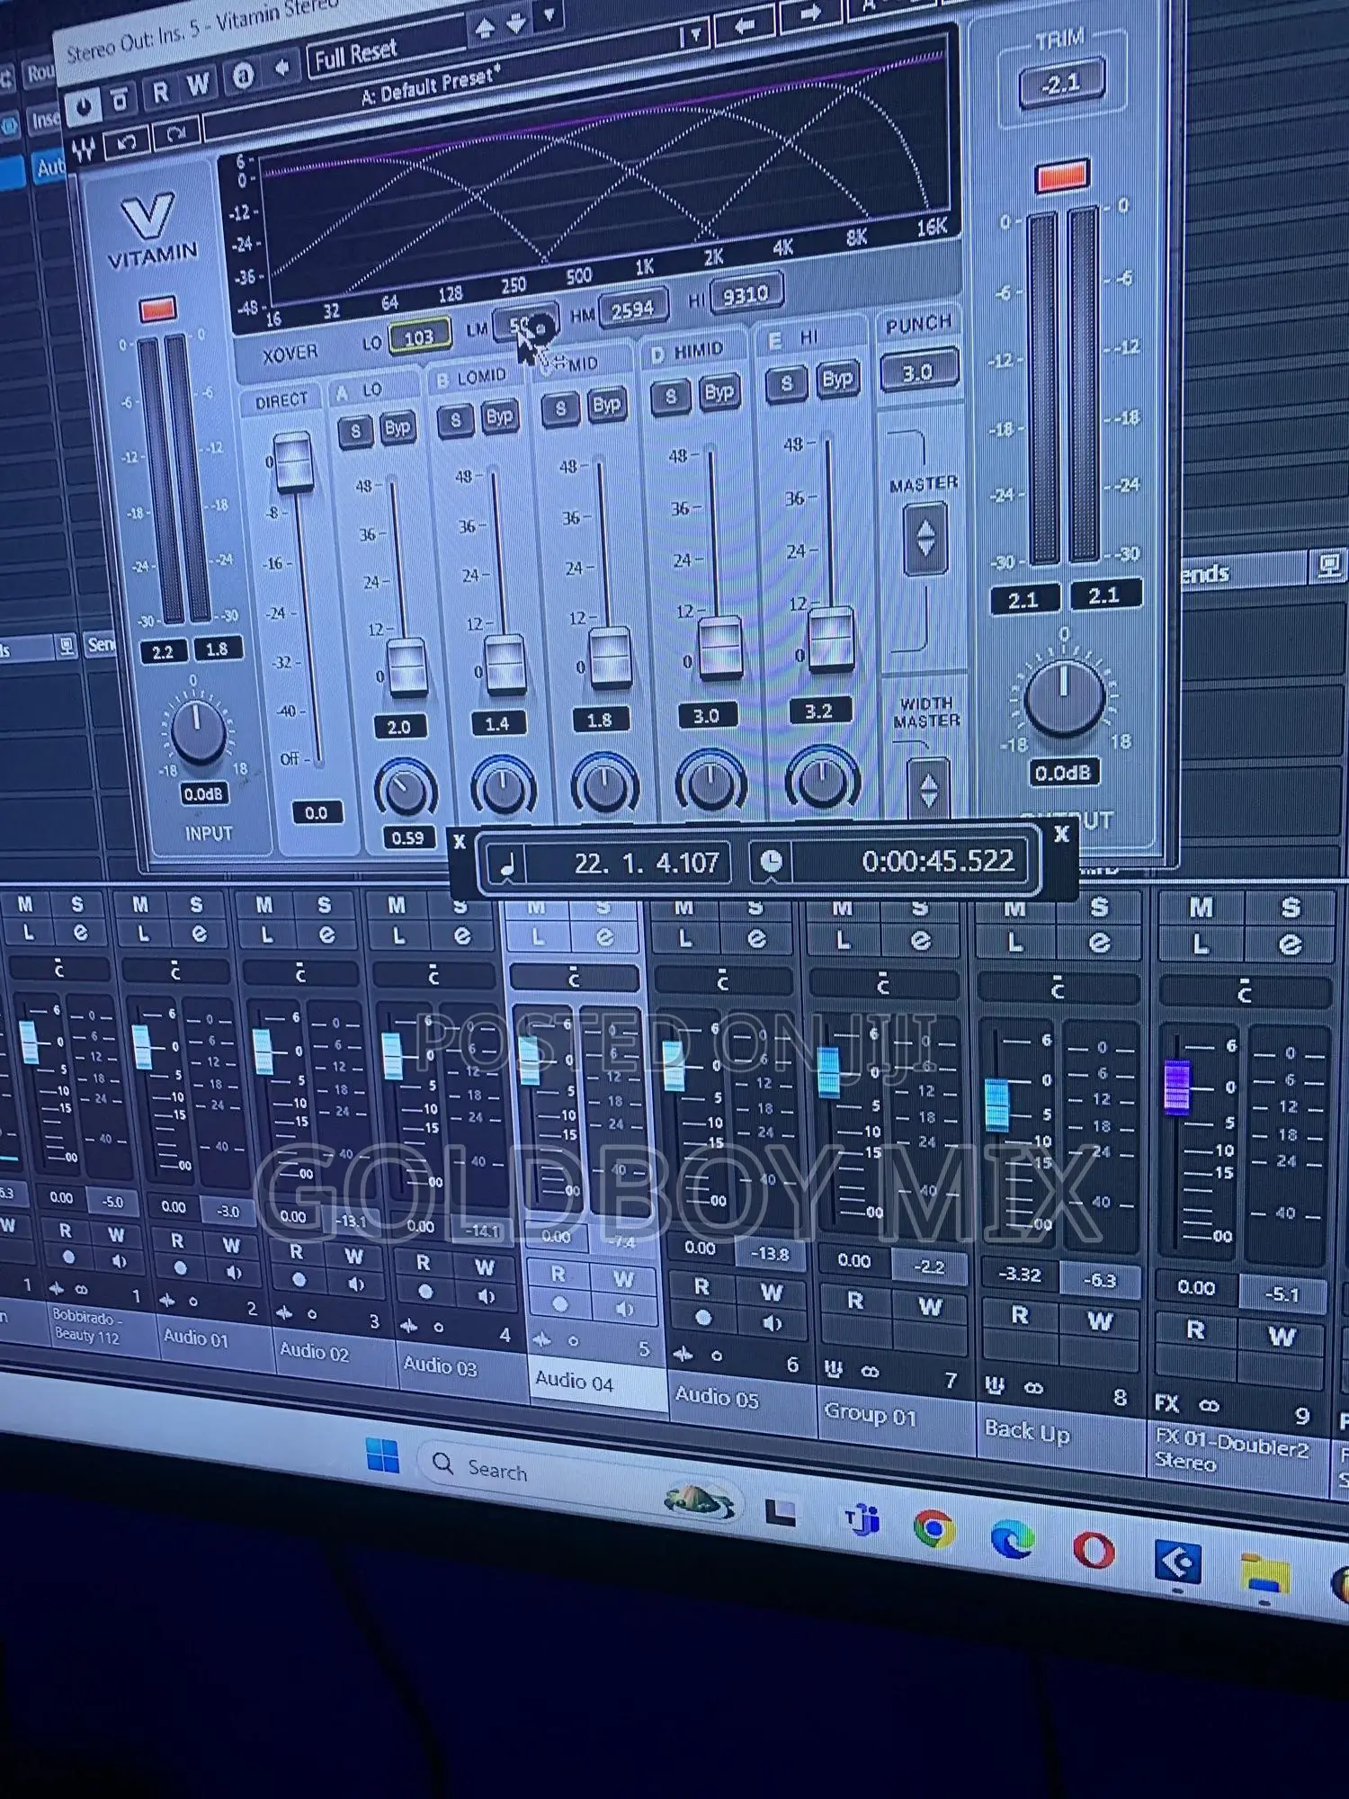Viewport: 1349px width, 1799px height.
Task: Solo the D HIMID band
Action: (671, 396)
